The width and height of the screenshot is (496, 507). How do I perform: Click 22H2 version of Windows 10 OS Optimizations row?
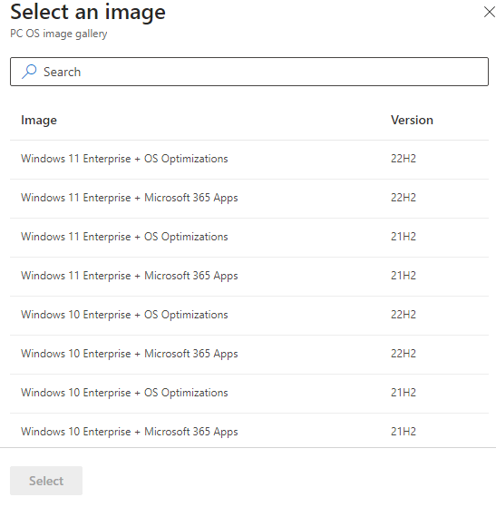[404, 315]
